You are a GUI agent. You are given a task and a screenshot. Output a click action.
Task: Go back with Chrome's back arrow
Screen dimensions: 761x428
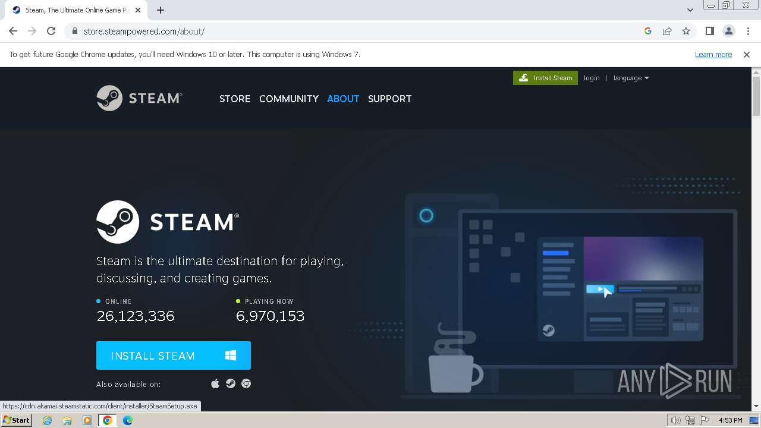(13, 31)
